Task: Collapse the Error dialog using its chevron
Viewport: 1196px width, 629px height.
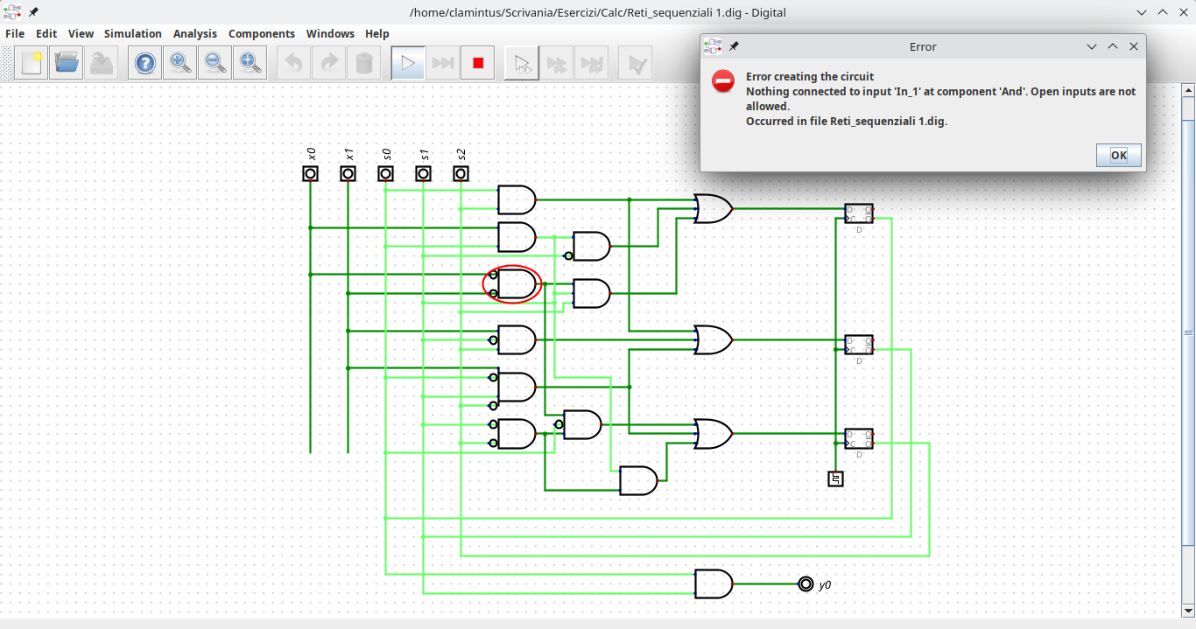Action: (1091, 46)
